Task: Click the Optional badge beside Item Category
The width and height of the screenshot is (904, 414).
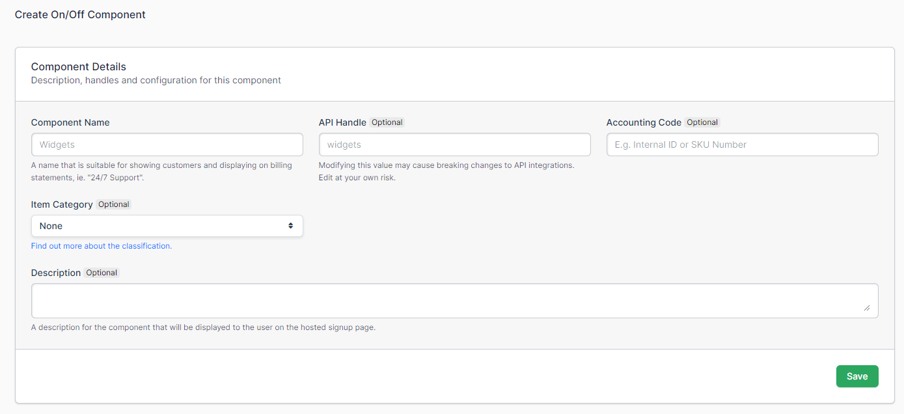Action: pos(114,204)
